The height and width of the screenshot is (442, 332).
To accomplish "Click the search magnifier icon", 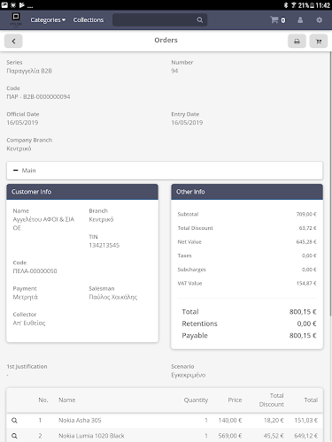I will click(x=200, y=19).
